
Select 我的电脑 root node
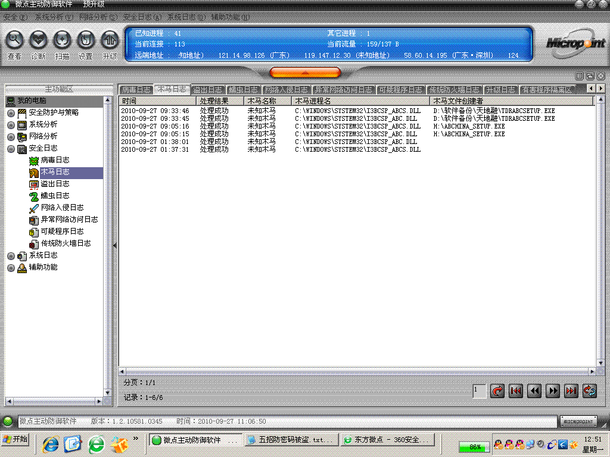32,101
